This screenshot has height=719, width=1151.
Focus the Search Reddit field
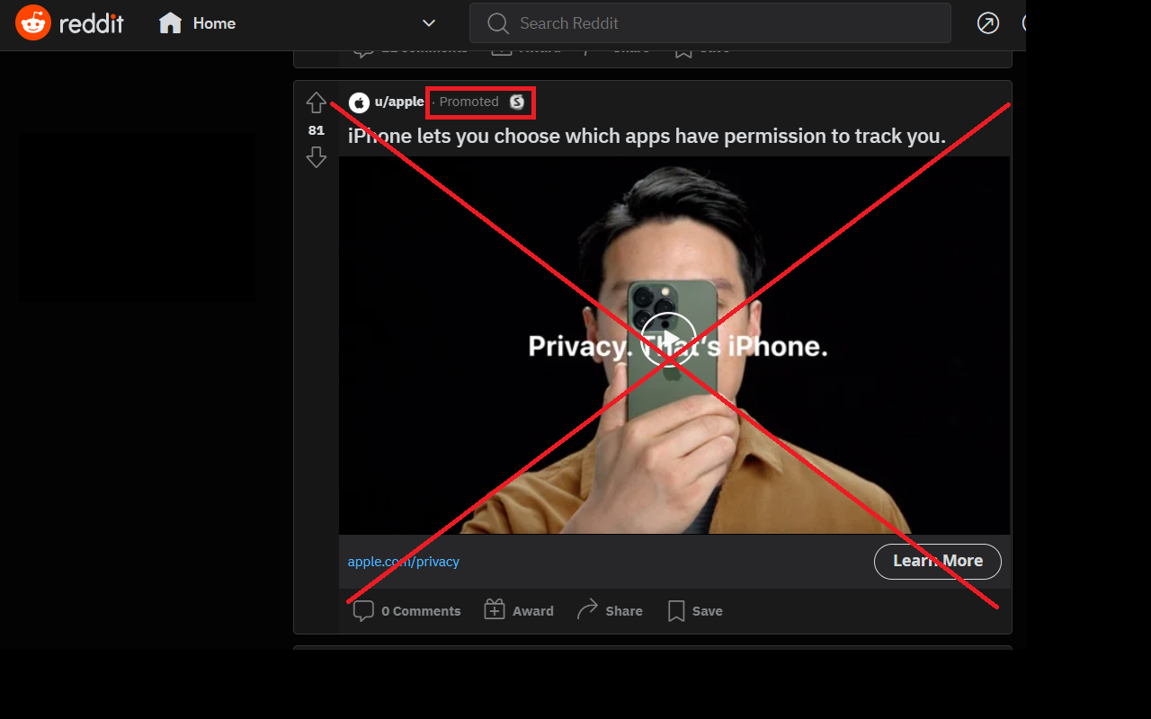[710, 23]
